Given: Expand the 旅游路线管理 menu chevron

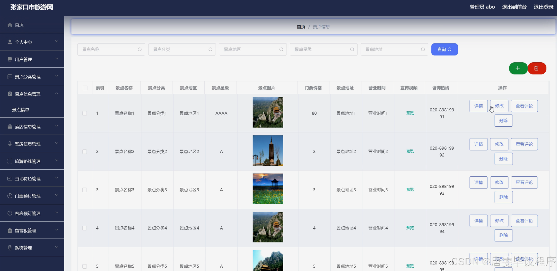Looking at the screenshot, I should tap(57, 160).
